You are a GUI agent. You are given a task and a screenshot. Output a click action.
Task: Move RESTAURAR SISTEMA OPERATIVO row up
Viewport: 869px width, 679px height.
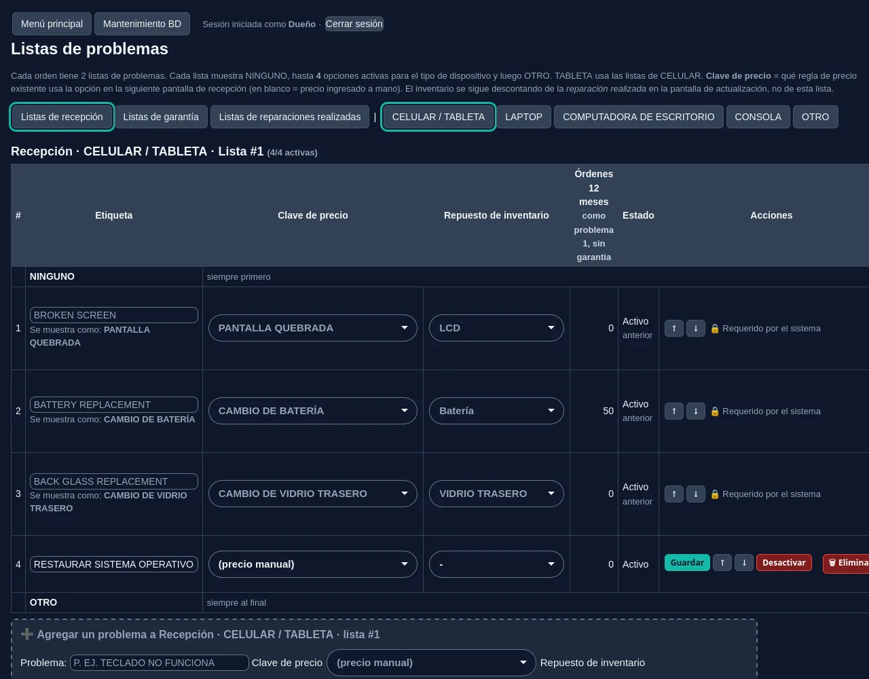coord(722,563)
